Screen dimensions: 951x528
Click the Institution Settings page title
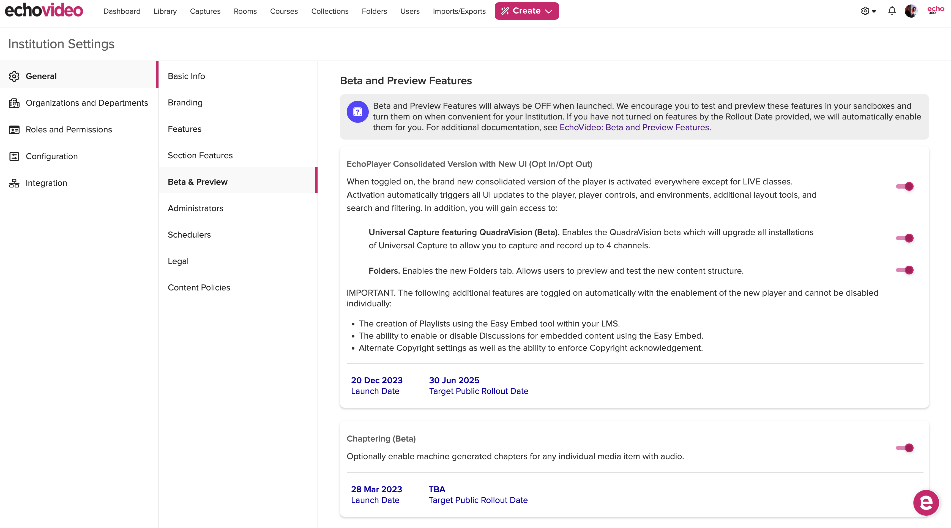(x=61, y=44)
